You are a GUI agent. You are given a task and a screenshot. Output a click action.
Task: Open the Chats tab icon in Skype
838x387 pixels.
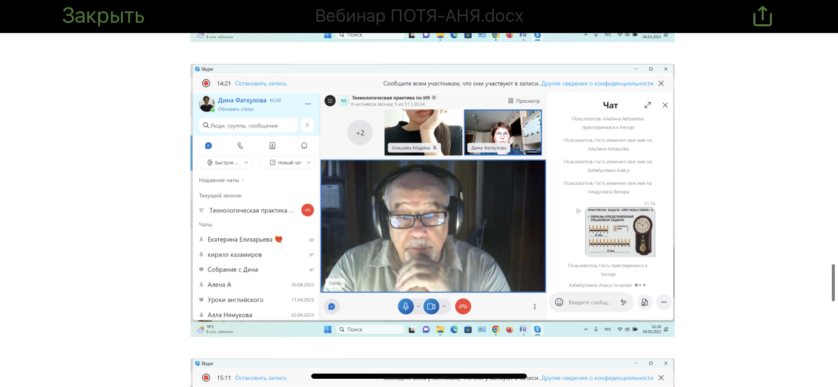[x=208, y=146]
